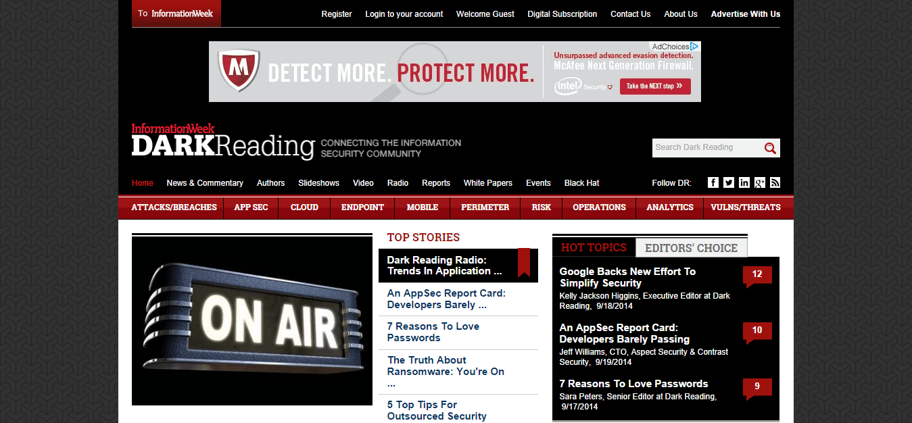The height and width of the screenshot is (423, 912).
Task: Click the Top Stories heading
Action: pyautogui.click(x=423, y=237)
